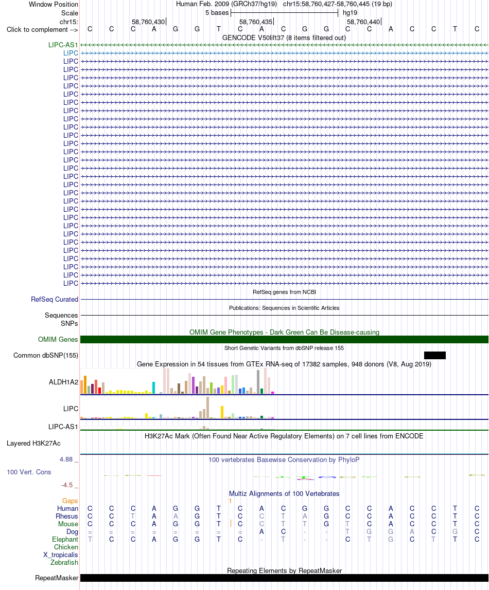489x590 pixels.
Task: Click the 'hg19' label beside the scale bar
Action: coord(350,13)
